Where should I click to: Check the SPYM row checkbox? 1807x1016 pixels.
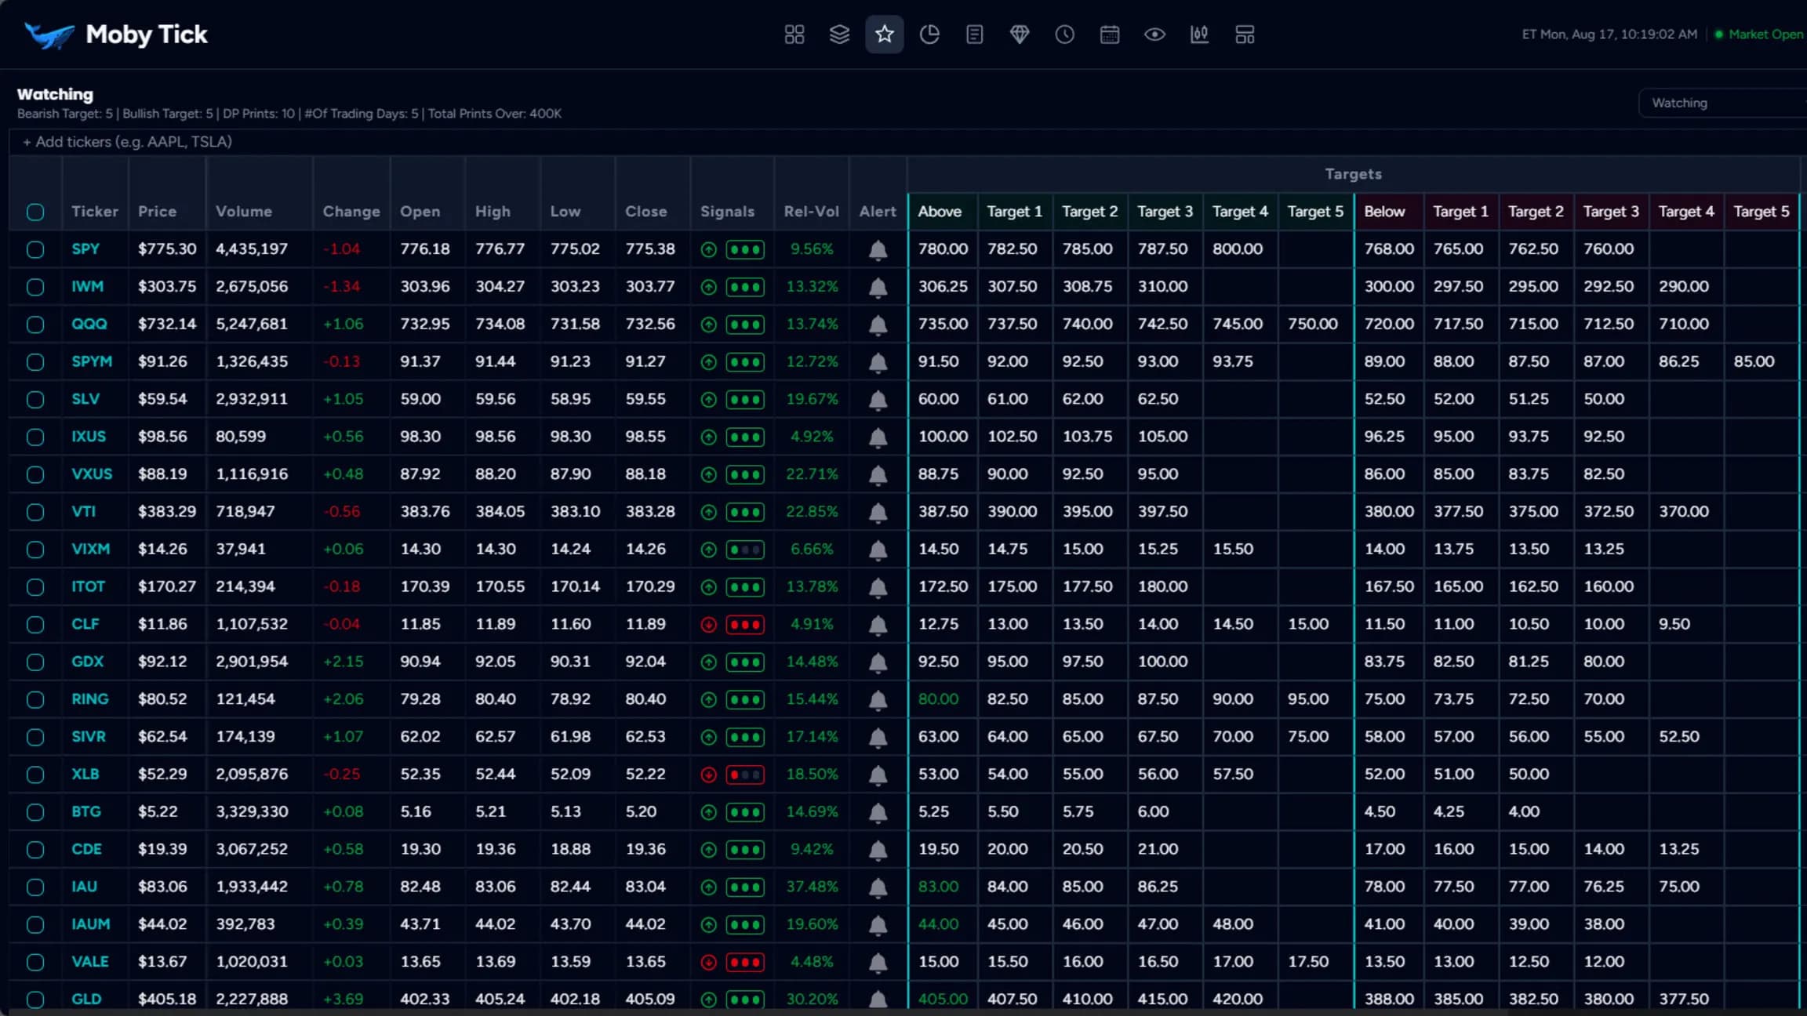(35, 362)
